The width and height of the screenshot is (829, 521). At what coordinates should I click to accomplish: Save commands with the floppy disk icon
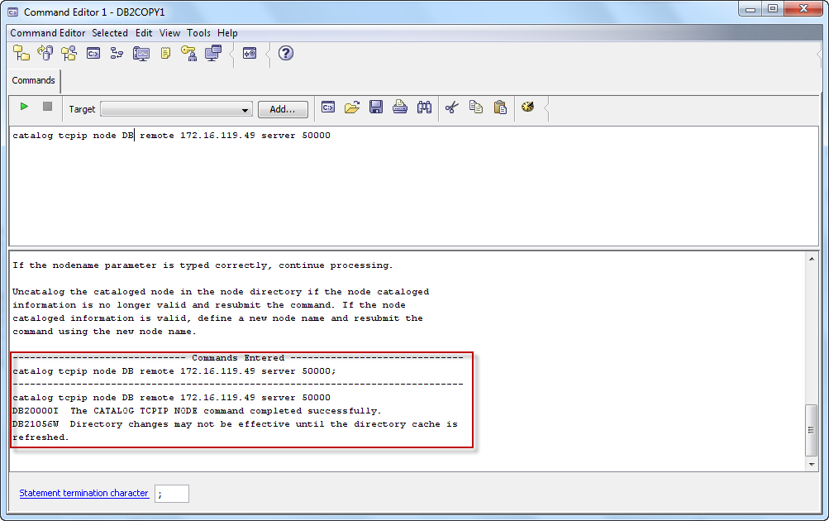(x=376, y=108)
